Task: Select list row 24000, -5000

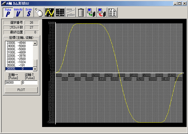Action: tap(19, 46)
